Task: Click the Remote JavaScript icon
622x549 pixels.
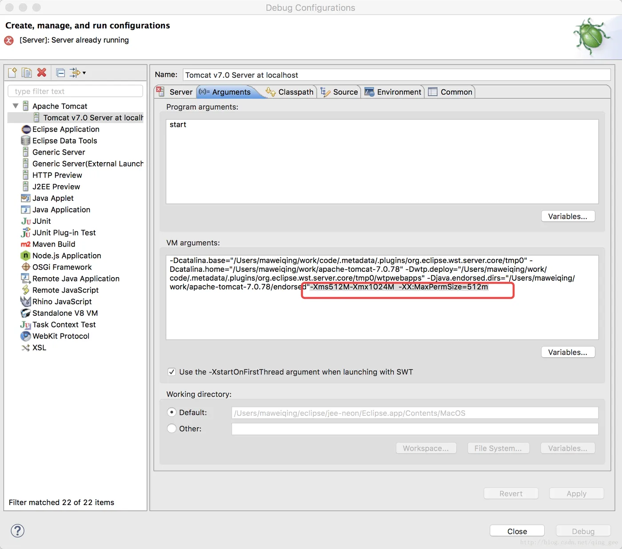Action: 26,290
